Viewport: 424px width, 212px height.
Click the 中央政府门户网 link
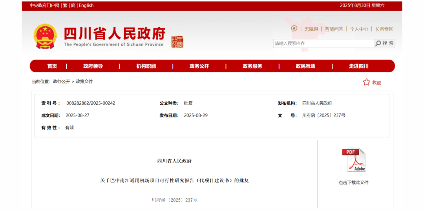click(44, 5)
